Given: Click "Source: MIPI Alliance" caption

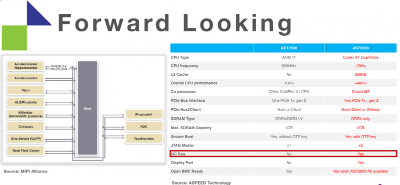Looking at the screenshot, I should pos(25,171).
